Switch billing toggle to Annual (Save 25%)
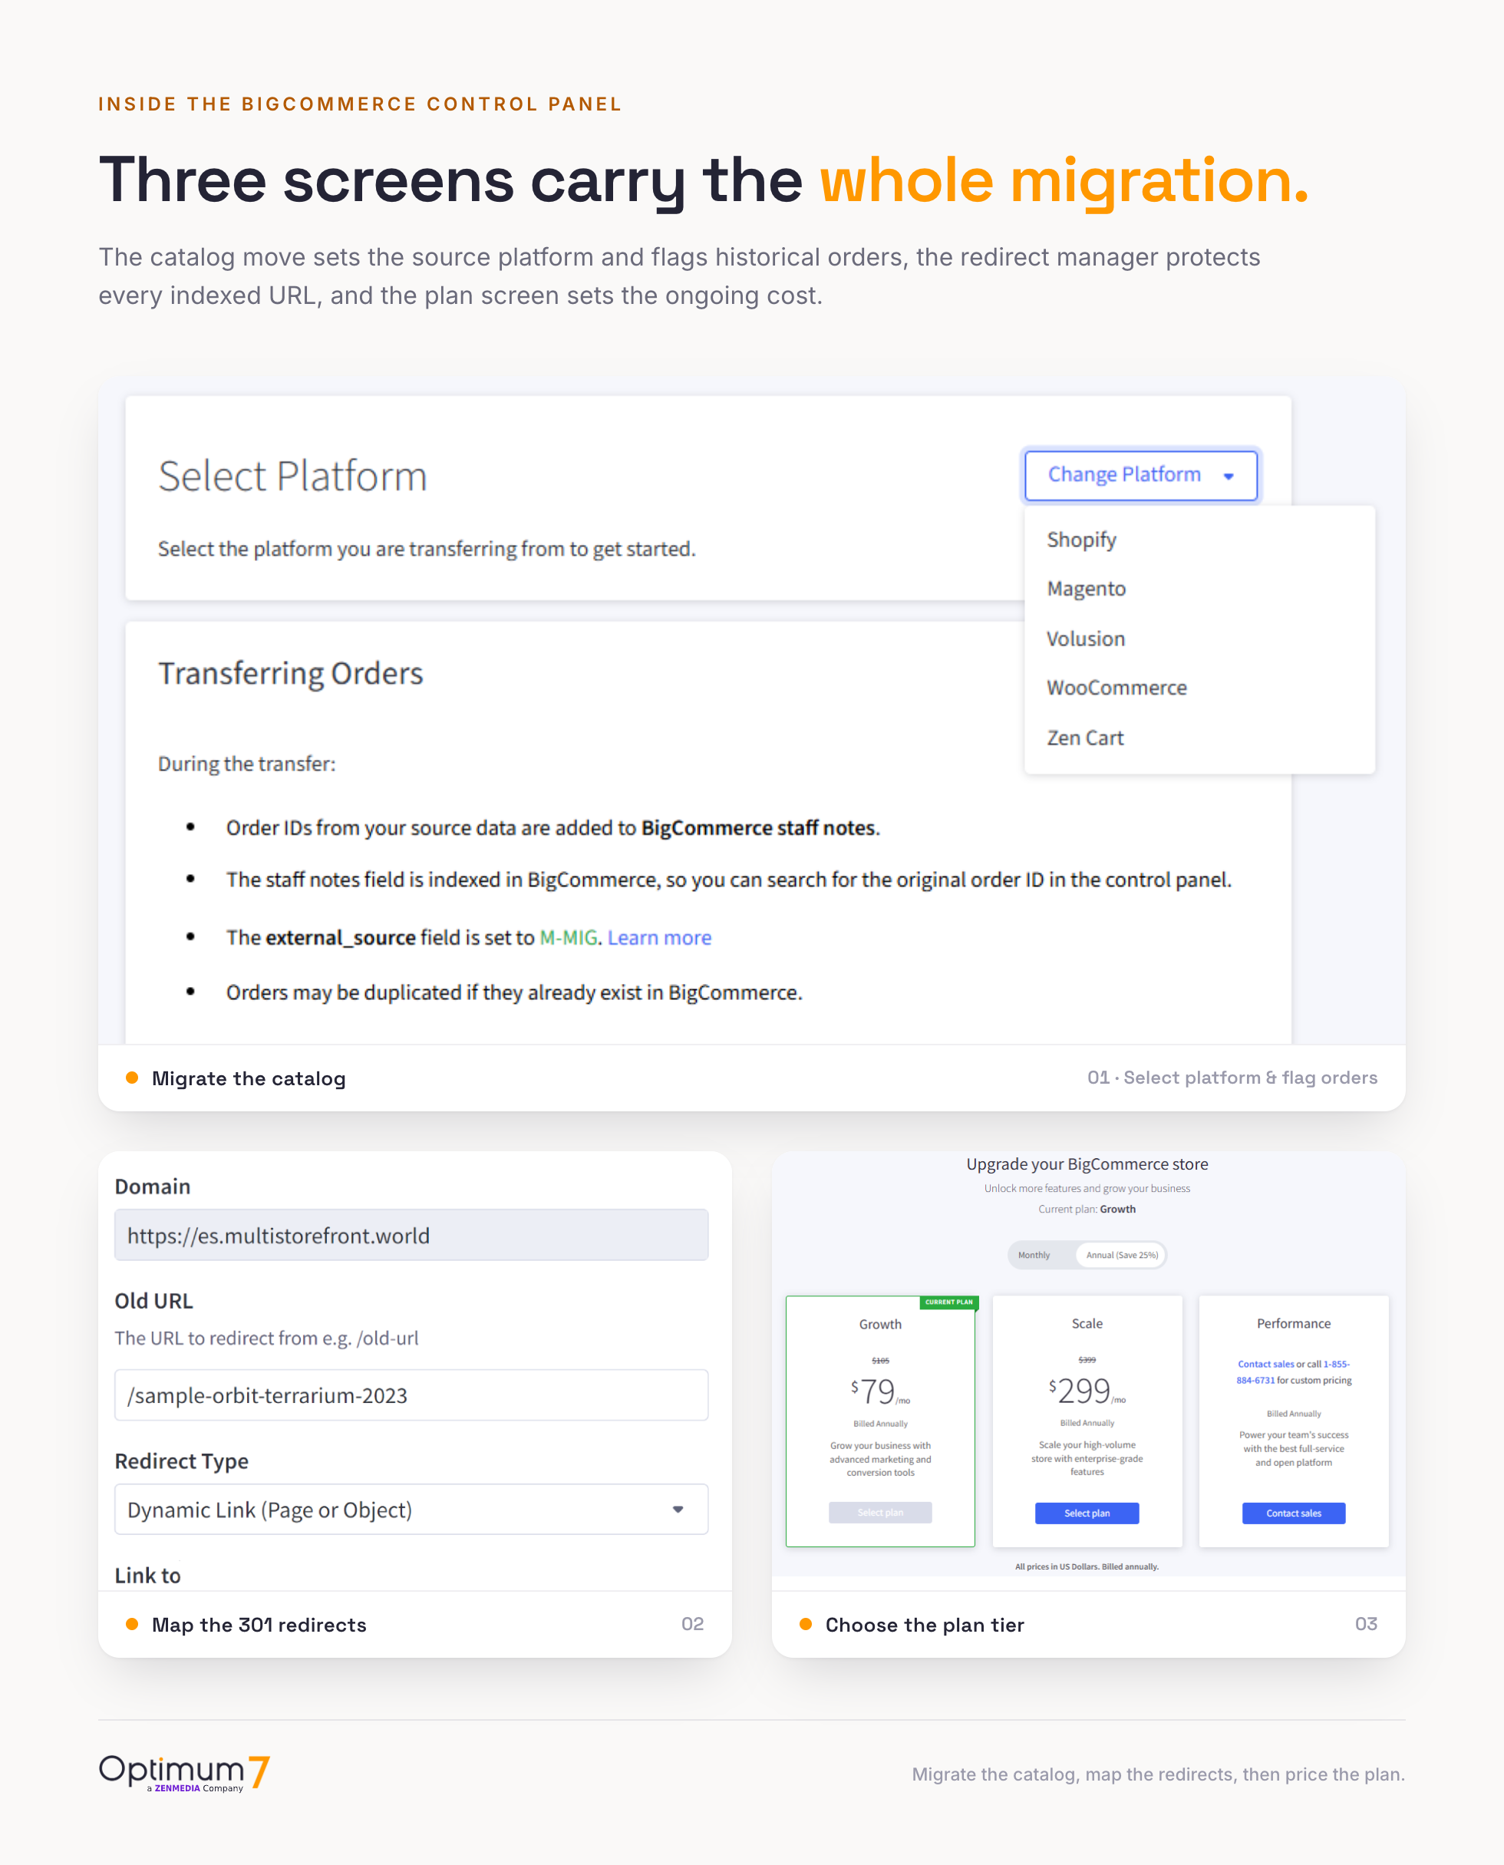The width and height of the screenshot is (1504, 1865). [x=1122, y=1255]
